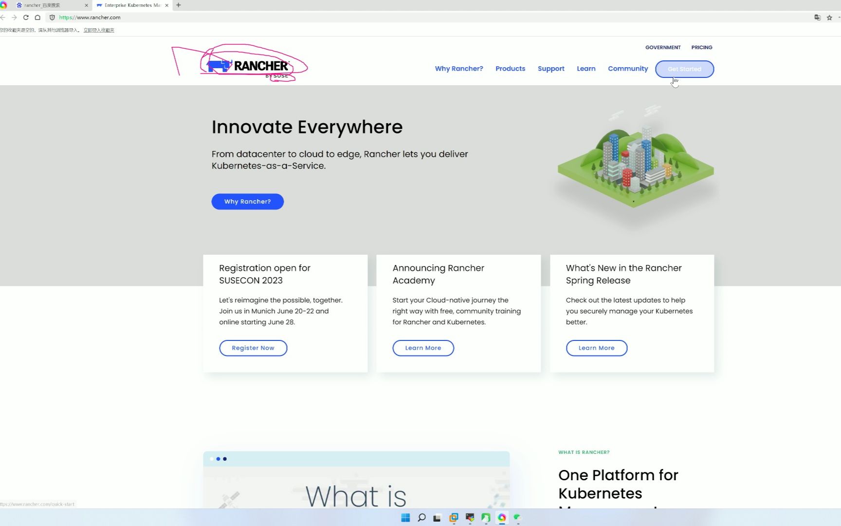Open the page translate icon
The width and height of the screenshot is (841, 526).
(x=818, y=18)
